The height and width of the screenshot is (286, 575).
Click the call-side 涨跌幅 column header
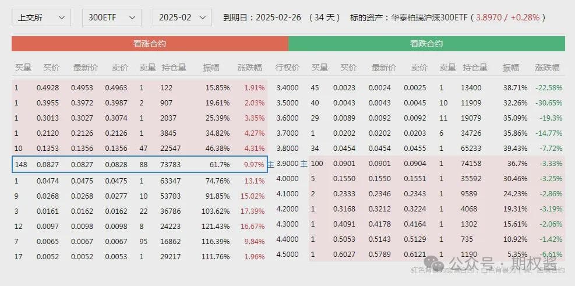[250, 68]
